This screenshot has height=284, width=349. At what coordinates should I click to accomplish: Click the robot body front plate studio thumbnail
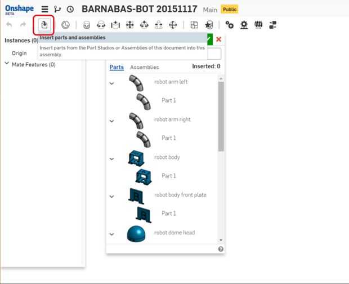pos(136,196)
